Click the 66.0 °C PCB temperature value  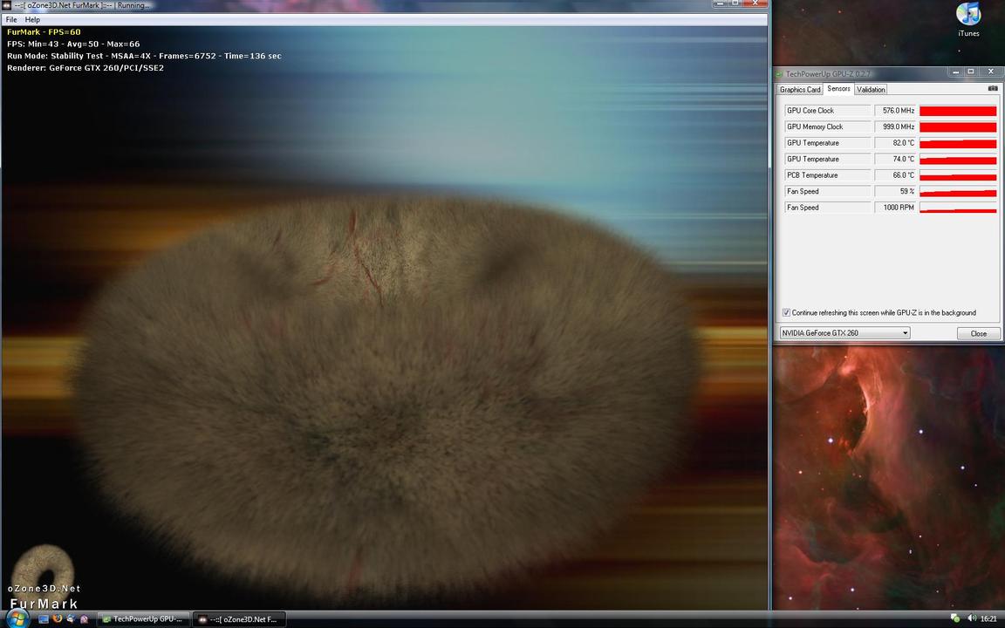coord(895,175)
